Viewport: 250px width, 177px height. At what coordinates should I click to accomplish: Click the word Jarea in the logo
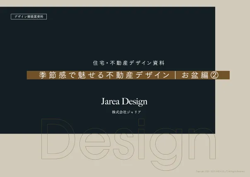pos(111,102)
